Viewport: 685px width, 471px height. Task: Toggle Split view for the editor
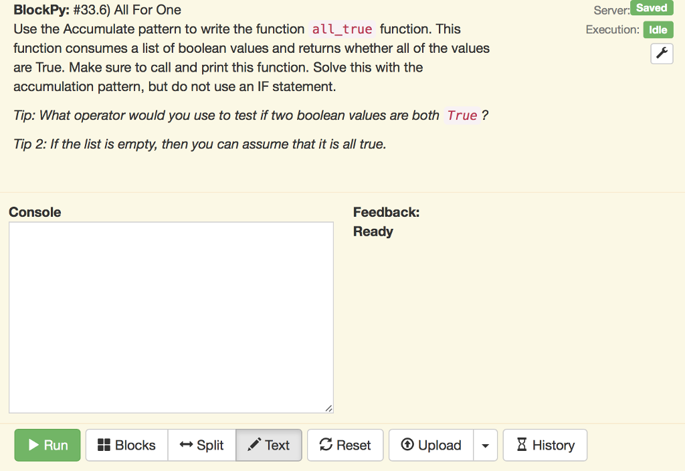[x=201, y=445]
